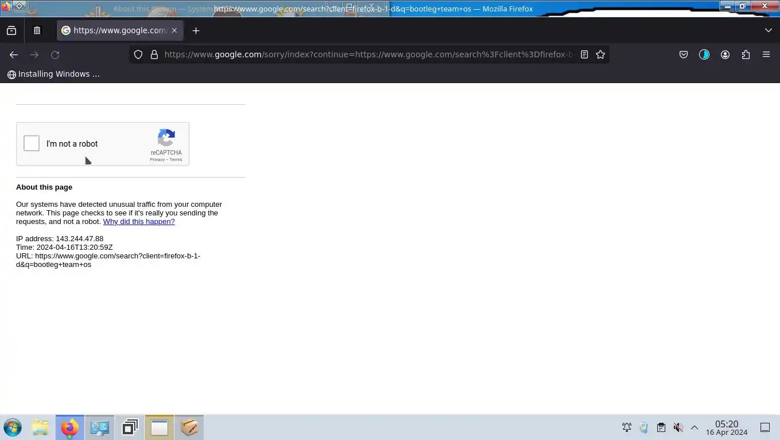Toggle reader view icon in address bar
This screenshot has height=440, width=780.
click(x=584, y=54)
